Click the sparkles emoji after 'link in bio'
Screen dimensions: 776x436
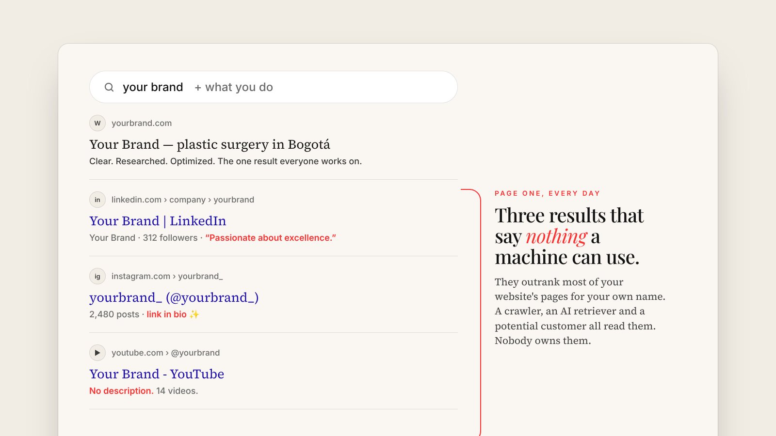coord(194,314)
